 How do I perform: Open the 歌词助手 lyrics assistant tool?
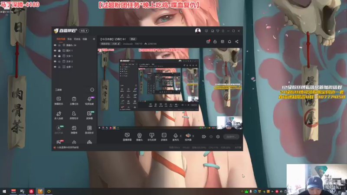[x=89, y=130]
